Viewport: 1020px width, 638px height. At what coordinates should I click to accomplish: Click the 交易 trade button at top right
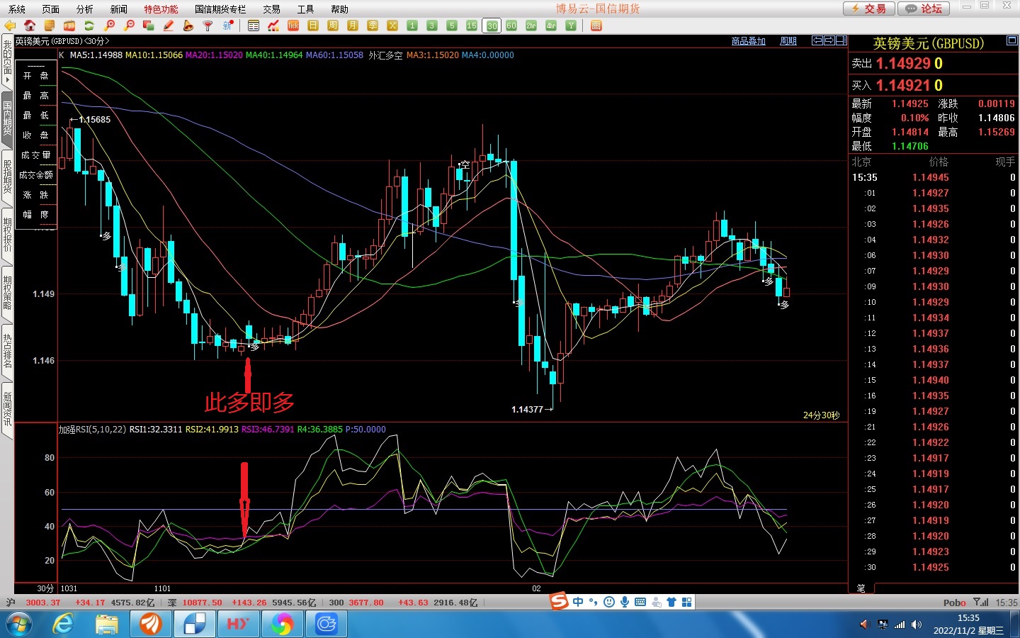[869, 9]
